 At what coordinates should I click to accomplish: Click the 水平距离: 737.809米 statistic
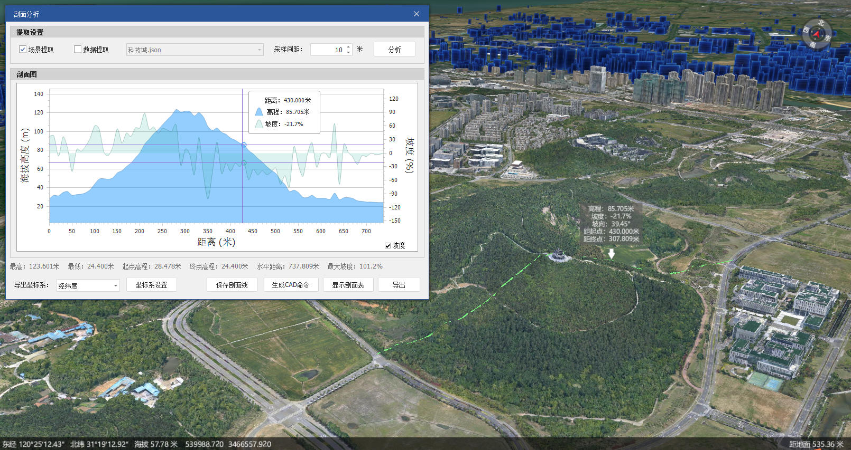point(288,266)
